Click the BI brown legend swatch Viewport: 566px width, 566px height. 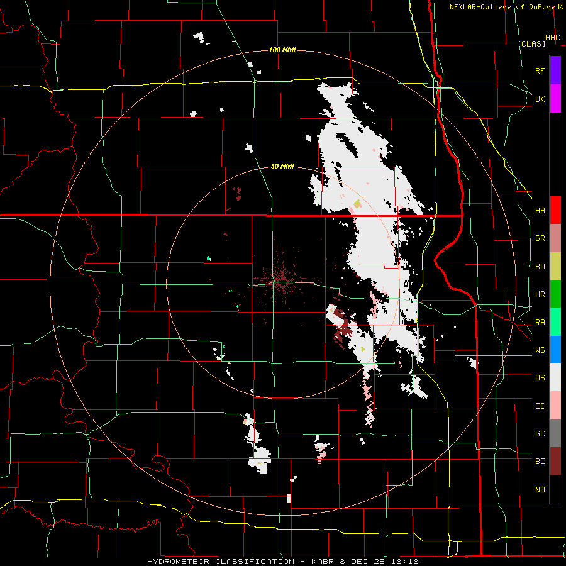(x=555, y=462)
